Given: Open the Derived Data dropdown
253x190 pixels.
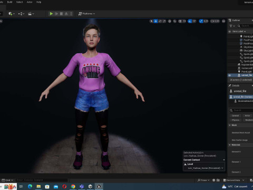Looking at the screenshot, I should (233, 180).
